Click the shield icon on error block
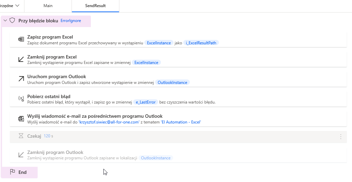 tap(12, 21)
